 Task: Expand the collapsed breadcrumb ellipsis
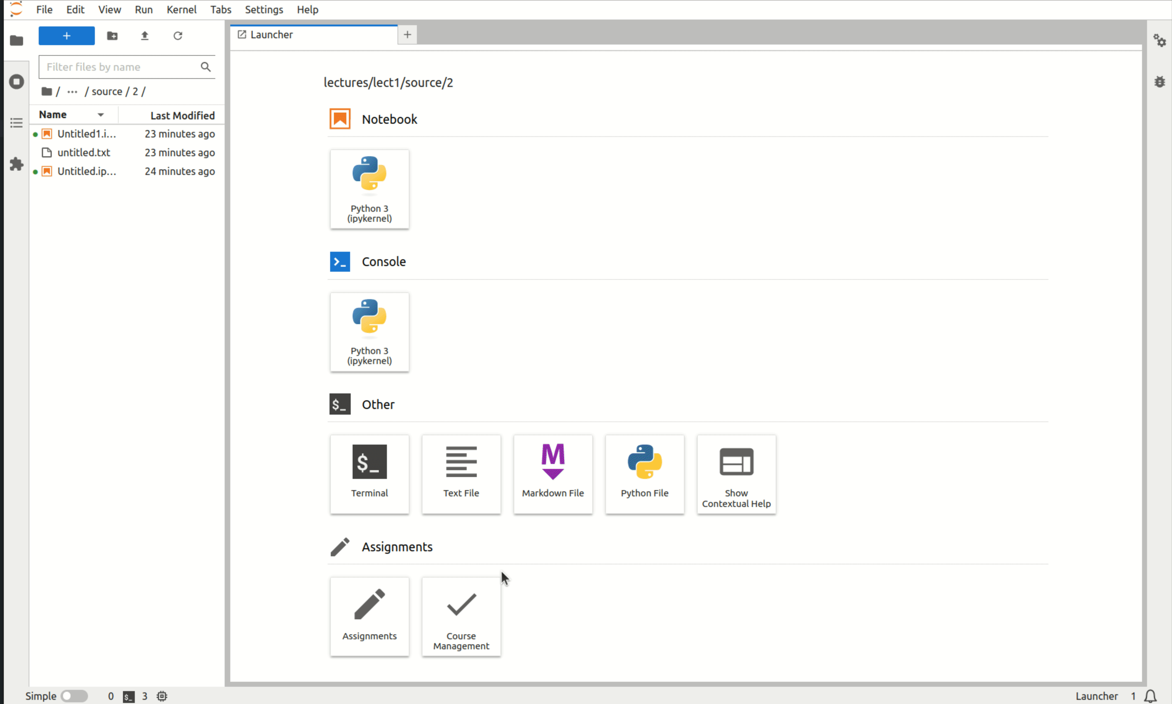(72, 92)
